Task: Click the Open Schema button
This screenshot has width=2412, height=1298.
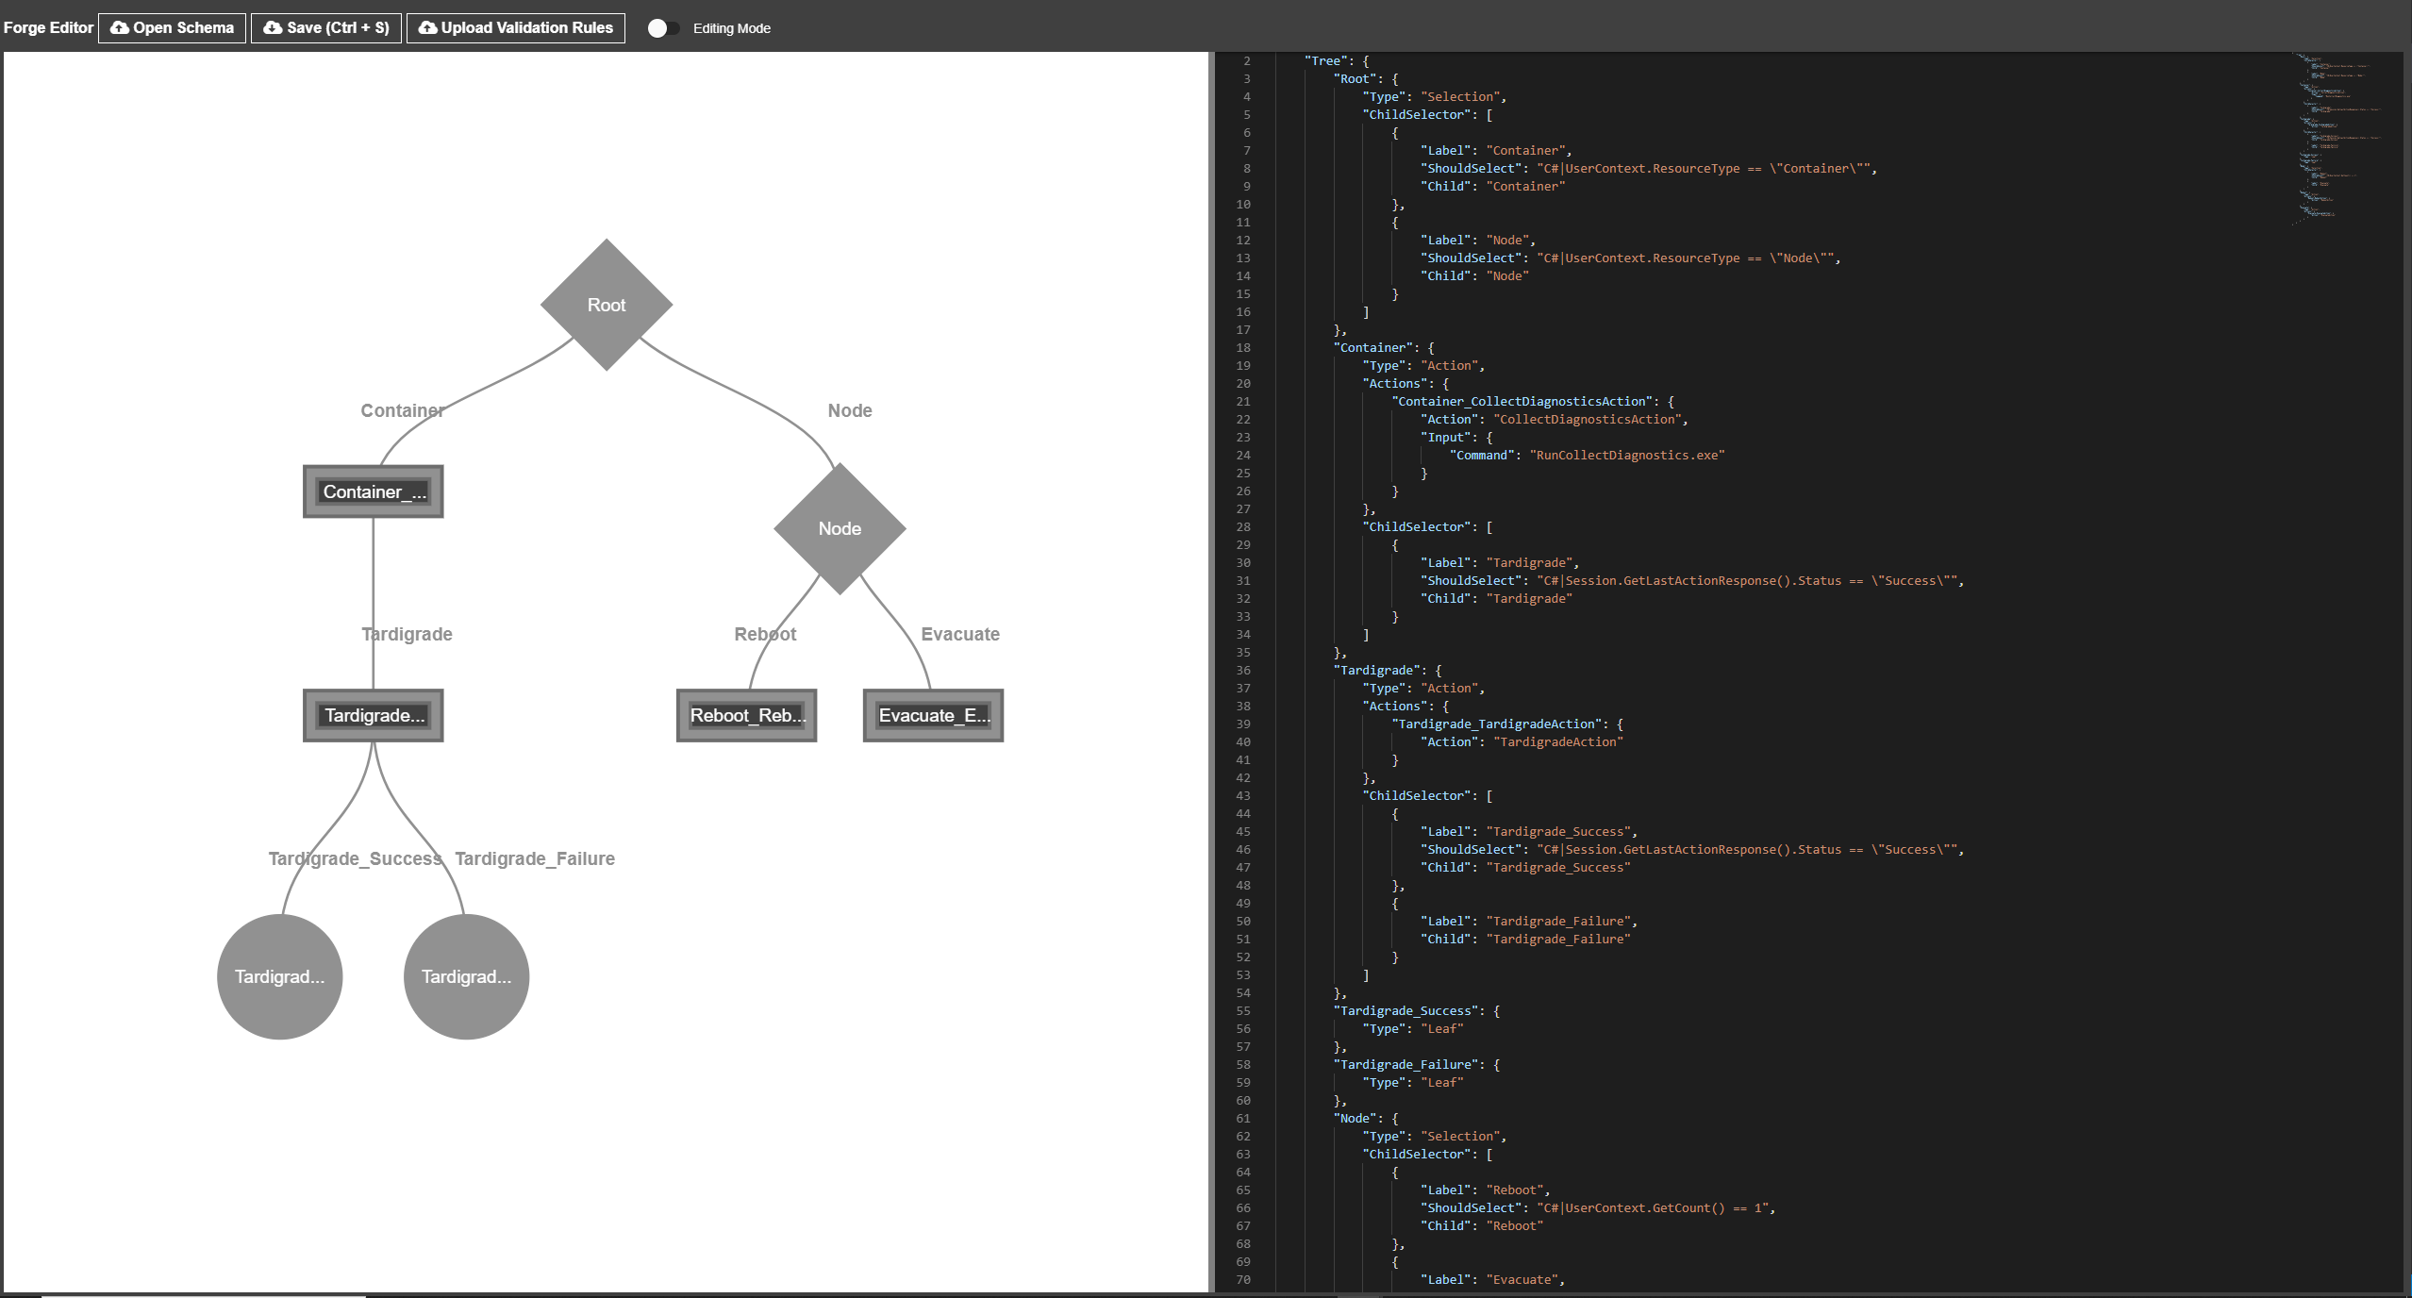Action: click(172, 27)
